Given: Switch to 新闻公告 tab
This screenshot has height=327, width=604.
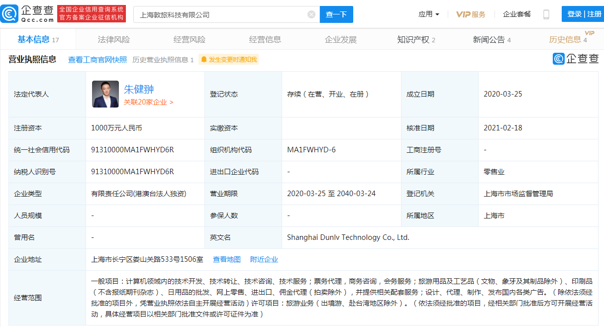Looking at the screenshot, I should pos(492,39).
